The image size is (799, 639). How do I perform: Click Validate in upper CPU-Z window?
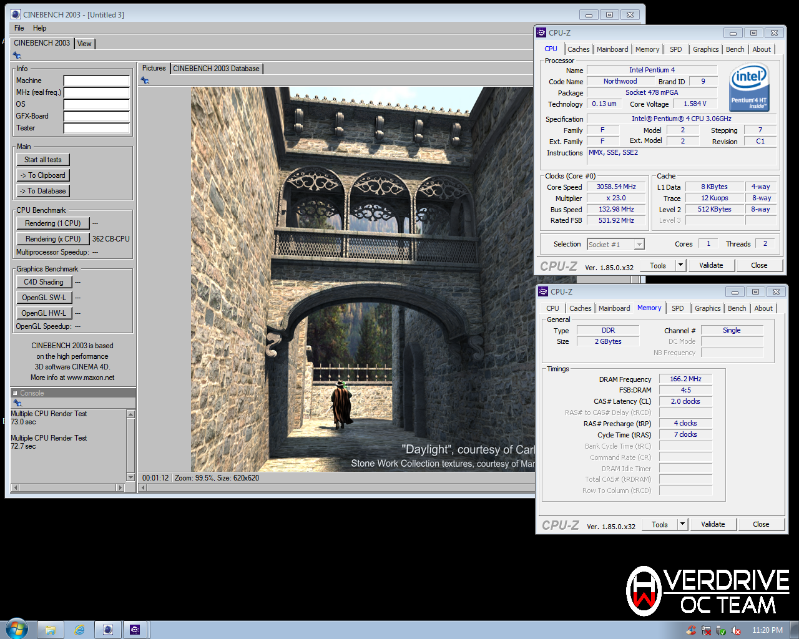pyautogui.click(x=711, y=265)
